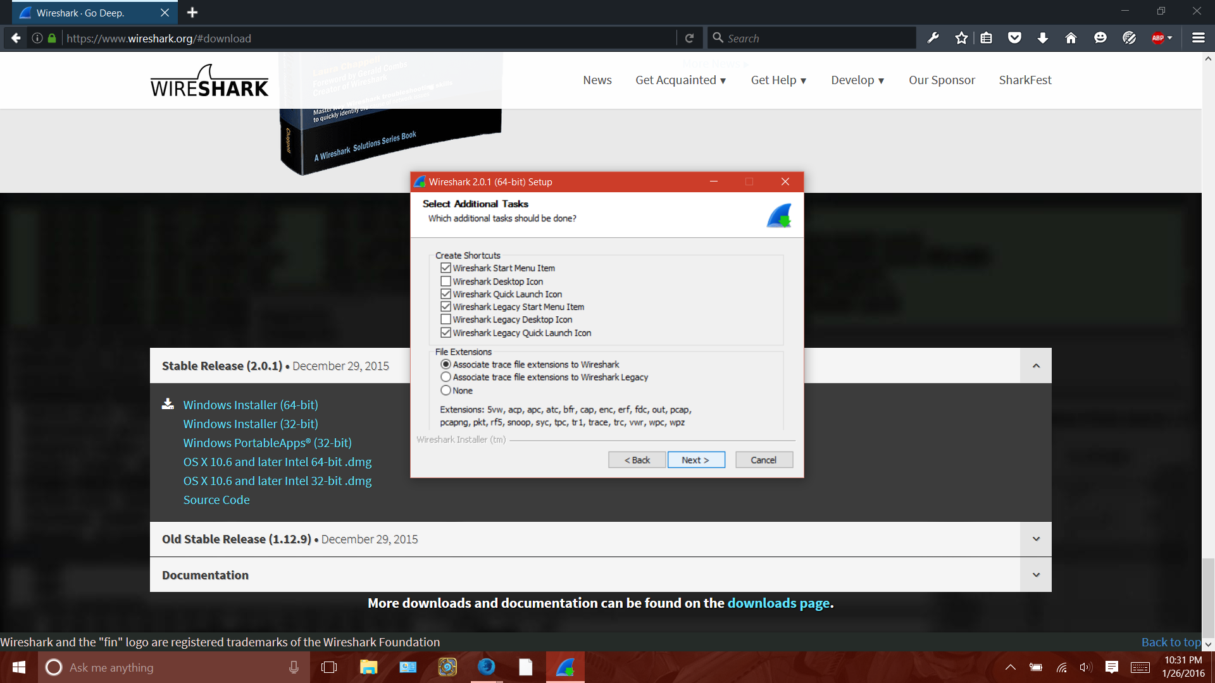Select the None file extensions radio button
The height and width of the screenshot is (683, 1215).
[x=446, y=390]
